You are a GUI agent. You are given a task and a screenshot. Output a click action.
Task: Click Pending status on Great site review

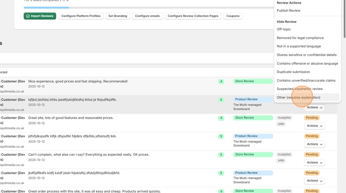pyautogui.click(x=312, y=118)
